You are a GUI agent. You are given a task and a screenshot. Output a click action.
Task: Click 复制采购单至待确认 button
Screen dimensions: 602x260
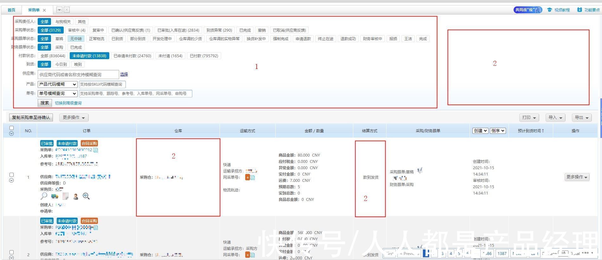pyautogui.click(x=31, y=117)
